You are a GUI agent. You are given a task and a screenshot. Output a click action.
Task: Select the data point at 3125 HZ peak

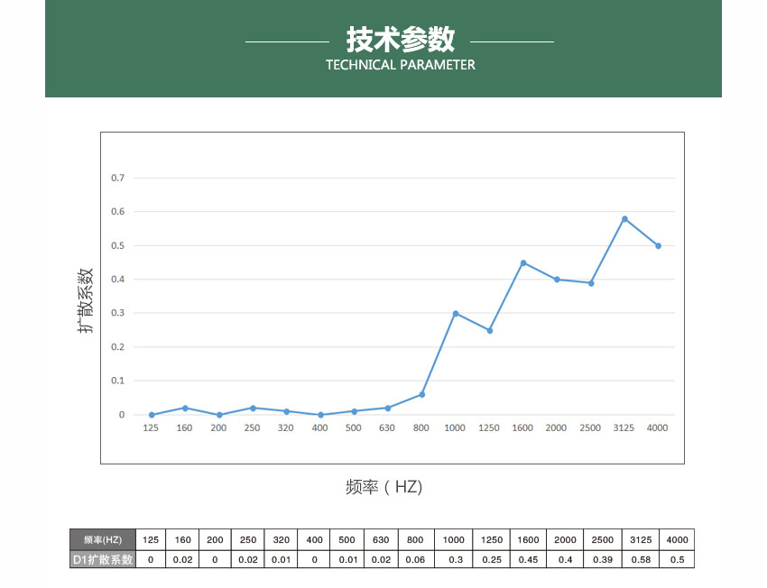pos(623,217)
